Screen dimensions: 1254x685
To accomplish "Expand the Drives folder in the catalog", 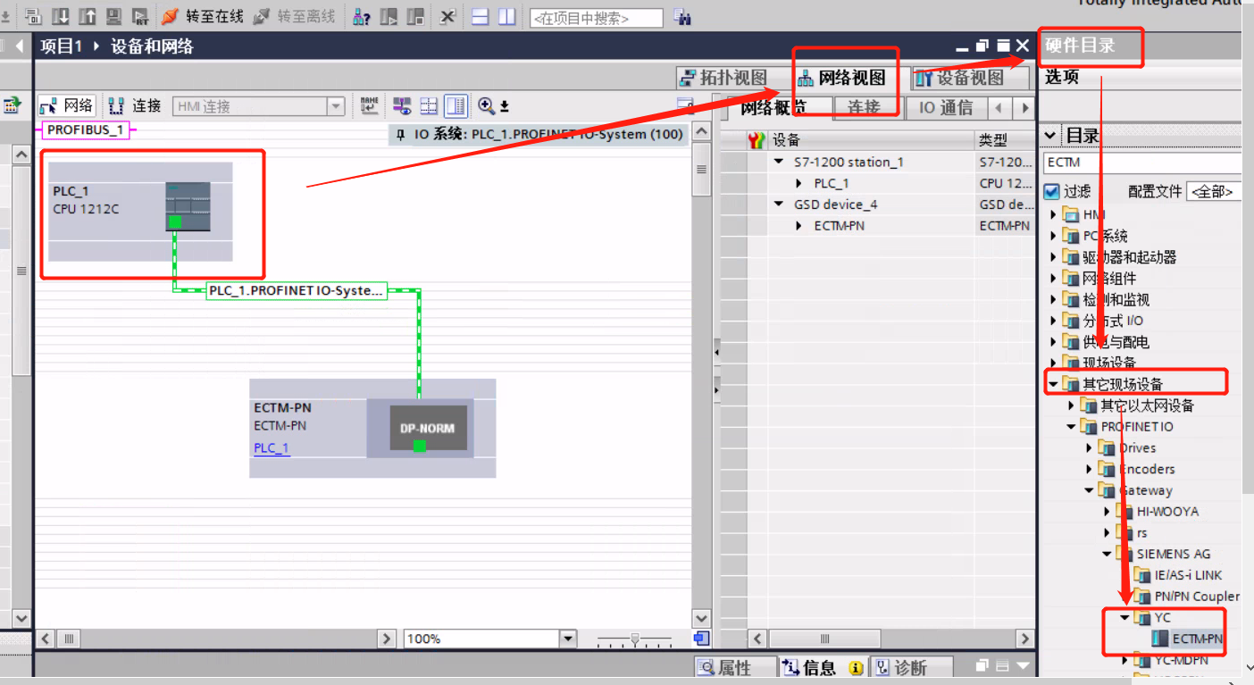I will [x=1090, y=447].
